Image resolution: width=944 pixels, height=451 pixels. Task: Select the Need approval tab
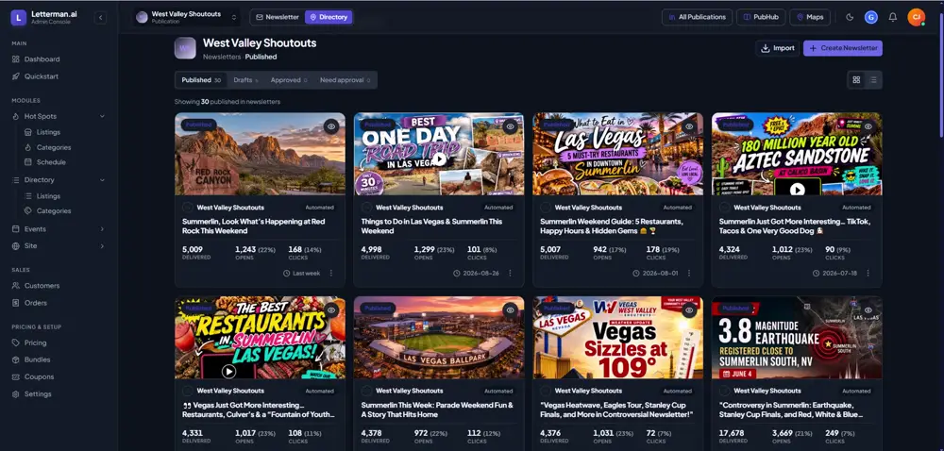pos(345,80)
